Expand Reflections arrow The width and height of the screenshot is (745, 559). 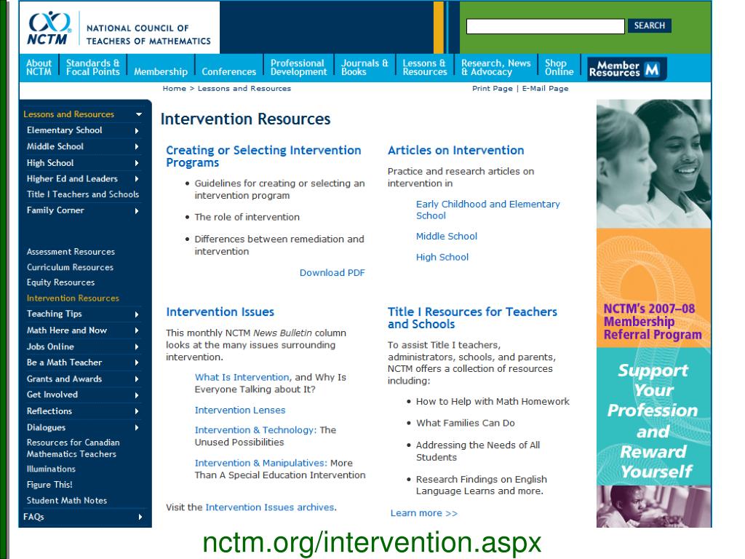137,412
